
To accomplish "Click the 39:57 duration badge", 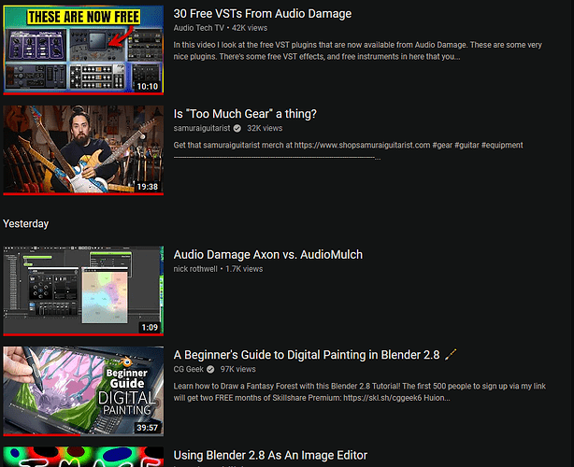I will (148, 428).
